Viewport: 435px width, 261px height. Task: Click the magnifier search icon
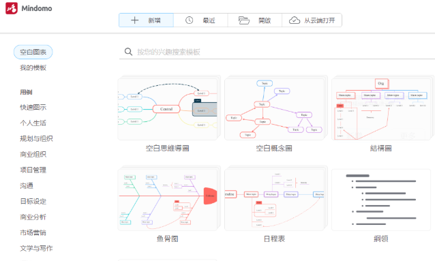[128, 52]
